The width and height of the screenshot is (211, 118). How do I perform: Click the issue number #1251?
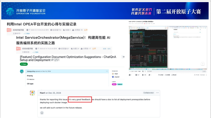tap(55, 60)
